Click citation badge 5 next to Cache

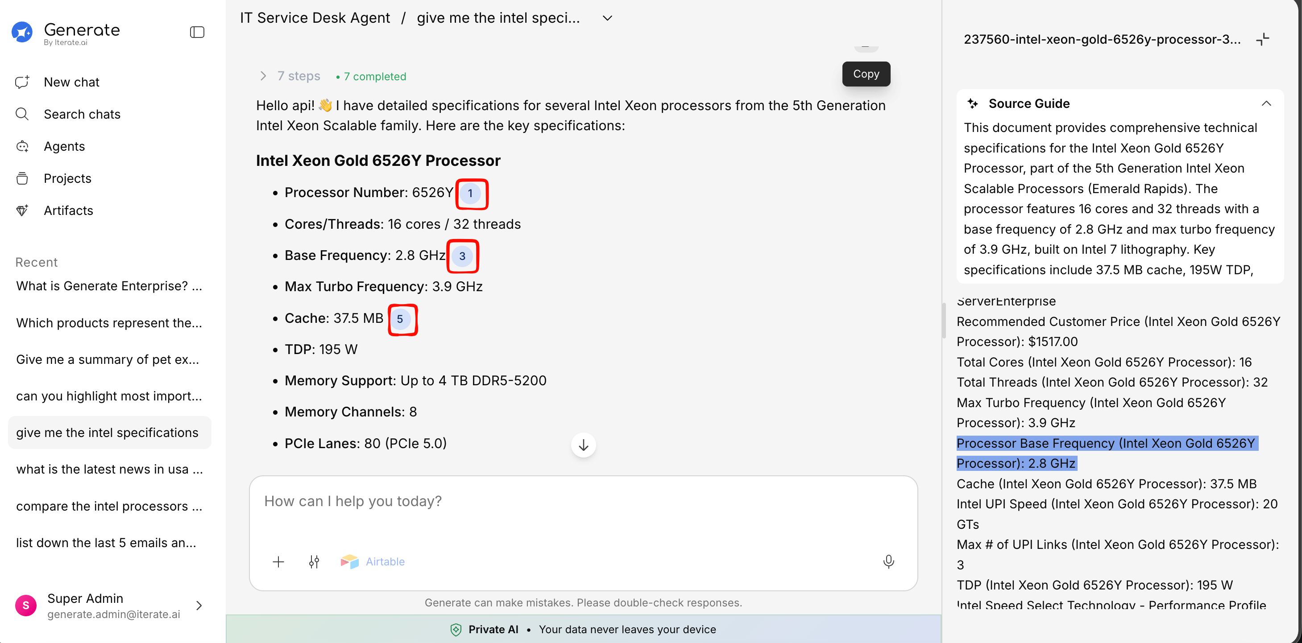(x=400, y=319)
